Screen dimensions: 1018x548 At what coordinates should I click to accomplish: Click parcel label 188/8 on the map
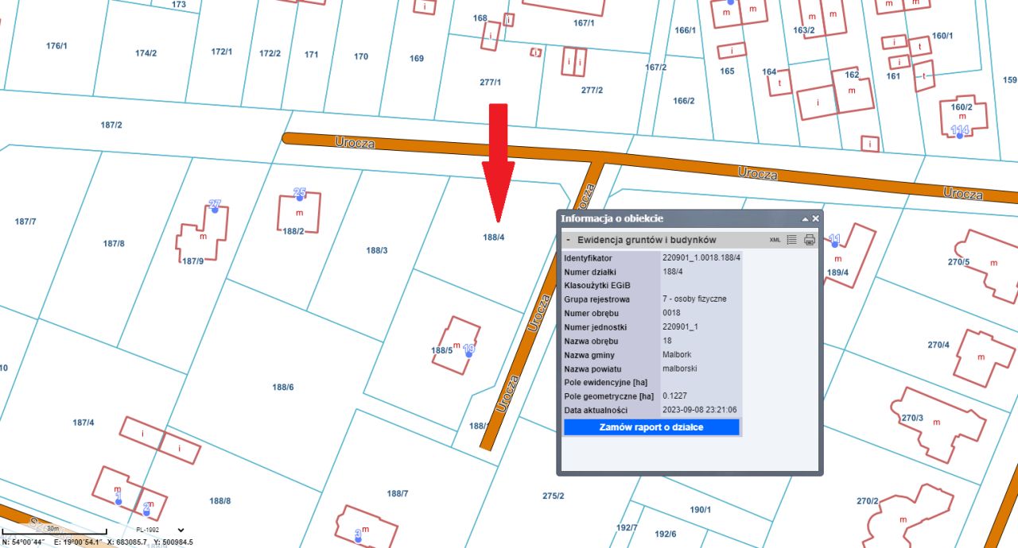click(220, 501)
